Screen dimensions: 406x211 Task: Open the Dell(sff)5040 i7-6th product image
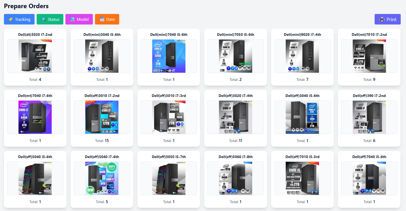[102, 178]
